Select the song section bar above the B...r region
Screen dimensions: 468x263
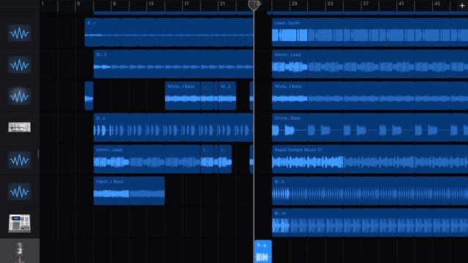[173, 13]
